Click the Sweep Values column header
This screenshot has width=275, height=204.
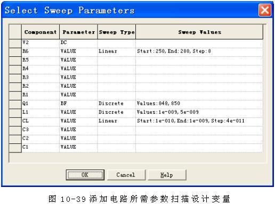[x=199, y=32]
